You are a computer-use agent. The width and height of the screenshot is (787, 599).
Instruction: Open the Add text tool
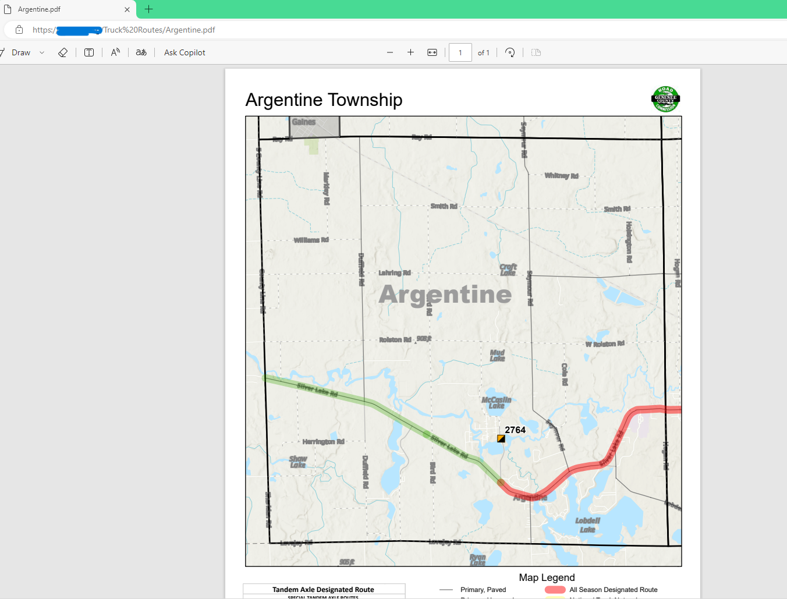pos(88,52)
